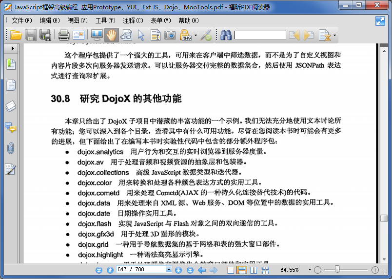Click the previous view left arrow
This screenshot has height=279, width=392.
pos(202,270)
